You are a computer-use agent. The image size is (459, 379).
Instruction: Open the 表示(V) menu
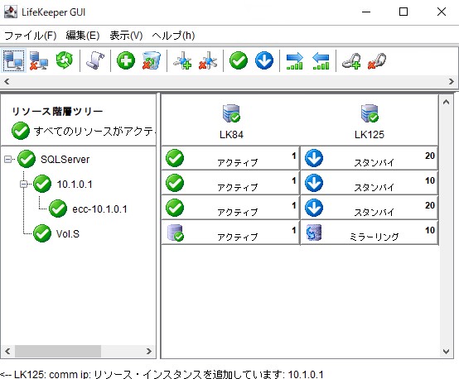point(126,36)
